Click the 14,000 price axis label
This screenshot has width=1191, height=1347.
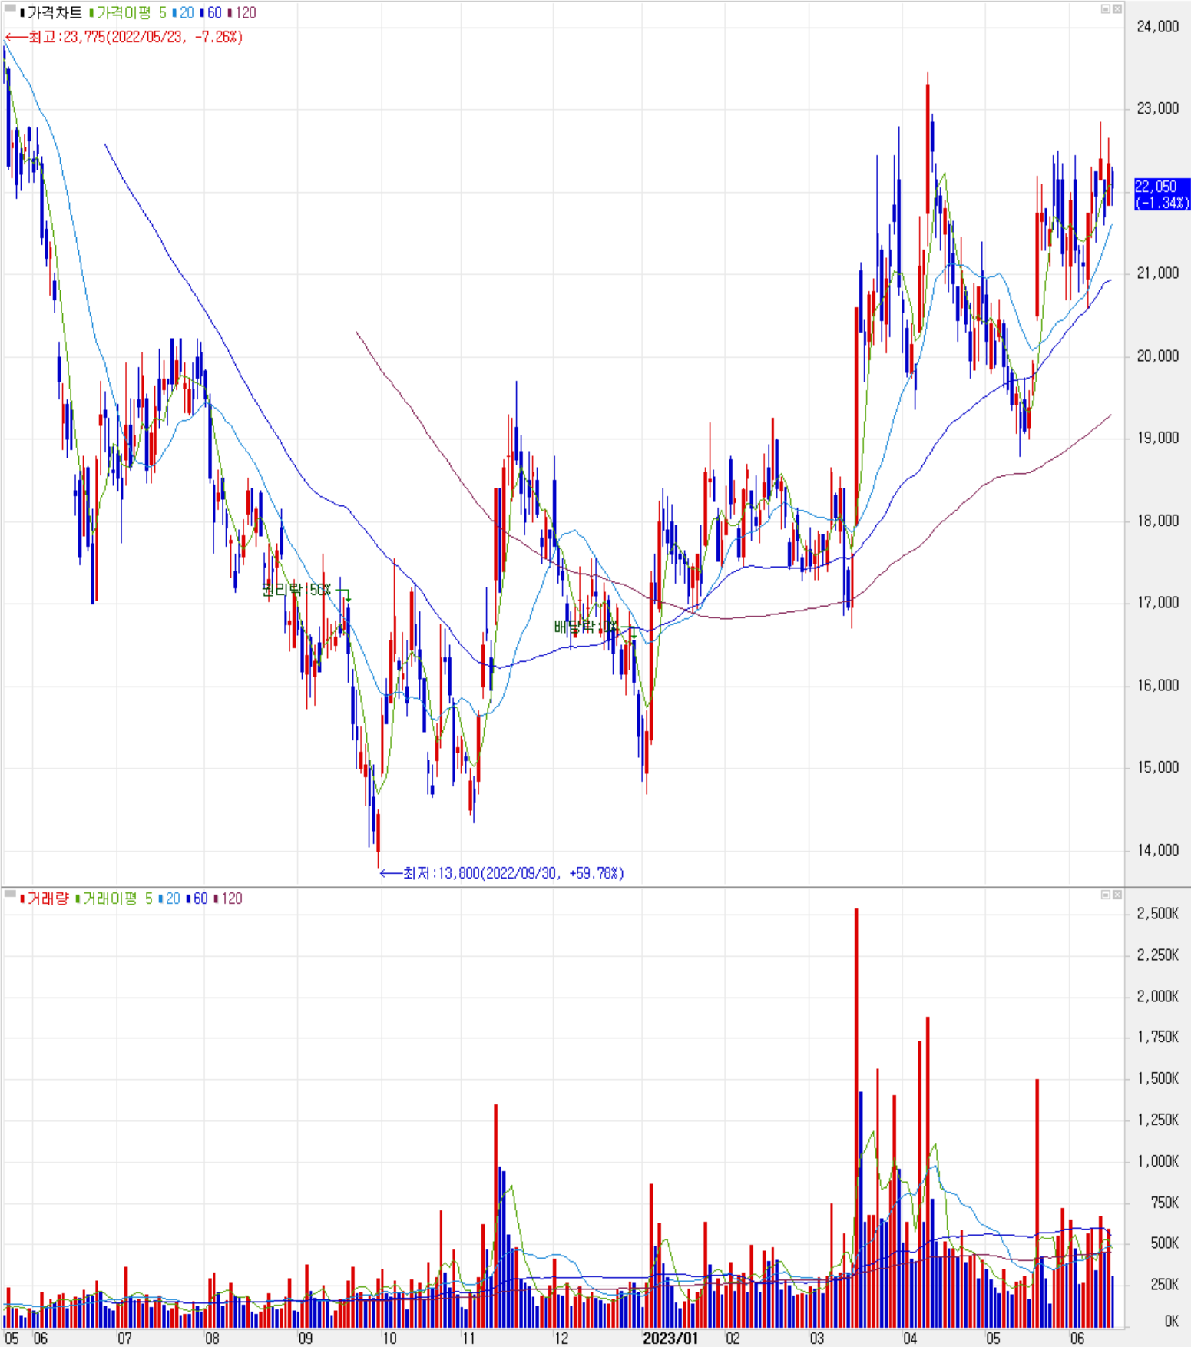[x=1157, y=850]
